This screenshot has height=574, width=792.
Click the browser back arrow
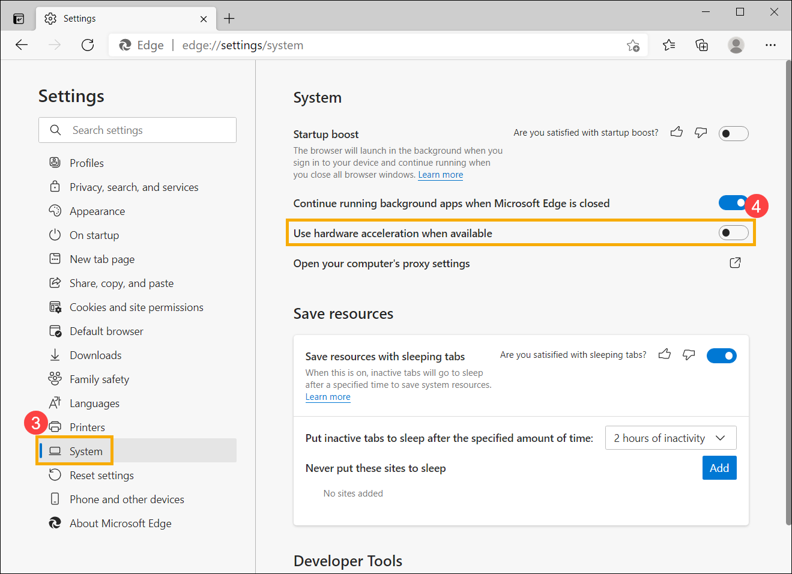click(22, 45)
